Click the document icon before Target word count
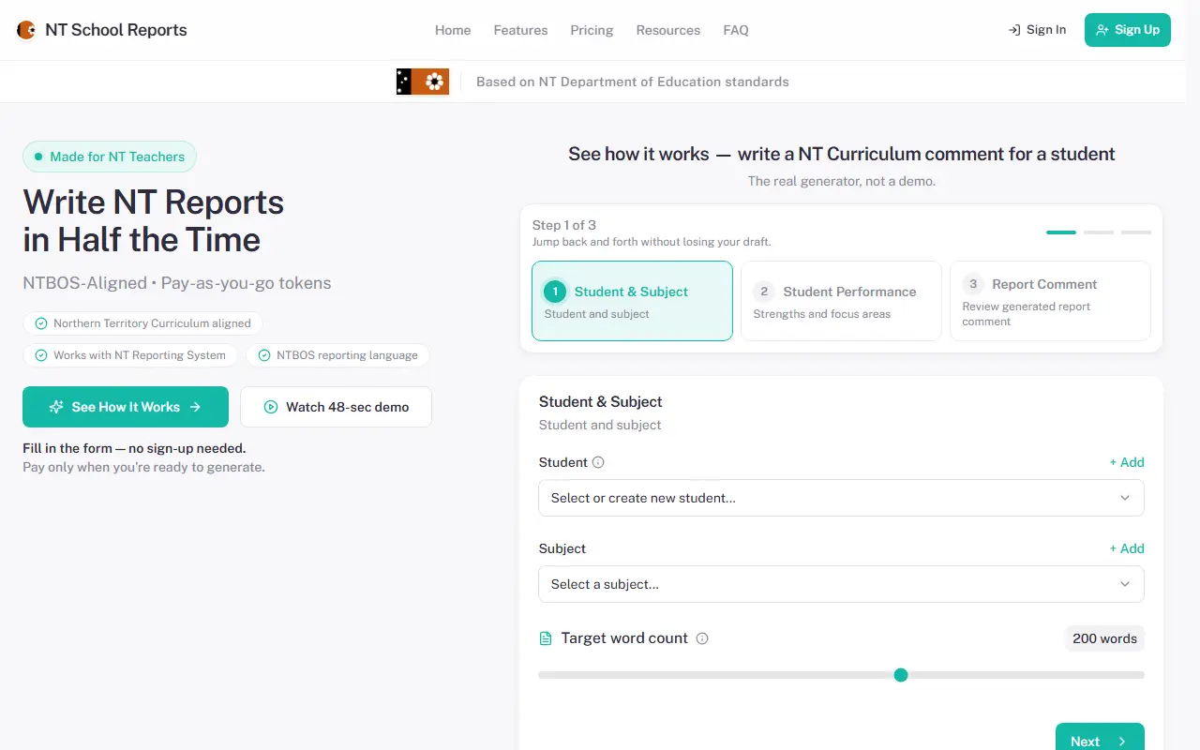The image size is (1200, 750). tap(546, 638)
